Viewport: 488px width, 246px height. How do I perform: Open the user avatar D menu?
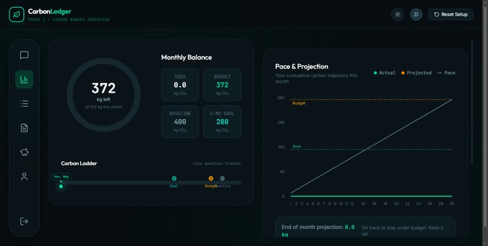pyautogui.click(x=416, y=15)
